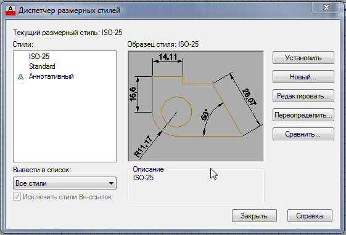Click the dropdown arrow of Вывести в список

coord(112,183)
